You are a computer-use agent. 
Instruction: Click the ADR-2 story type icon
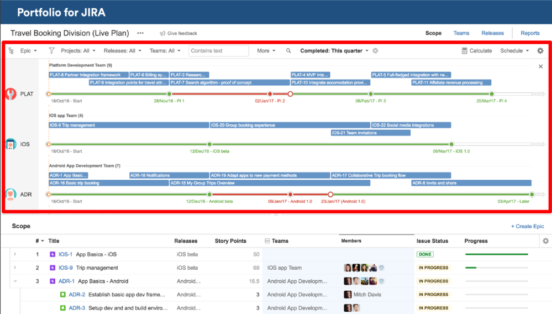click(x=62, y=294)
